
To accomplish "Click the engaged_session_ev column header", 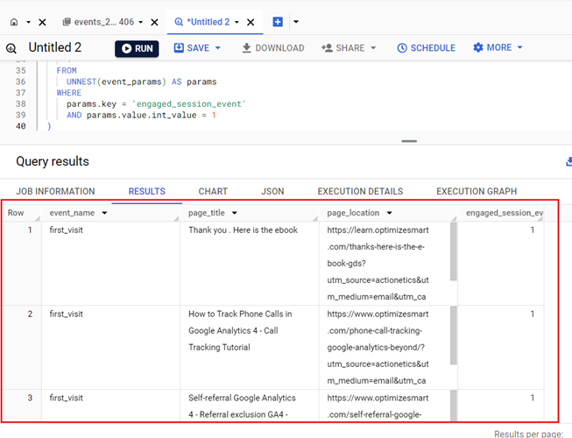I will pyautogui.click(x=505, y=213).
